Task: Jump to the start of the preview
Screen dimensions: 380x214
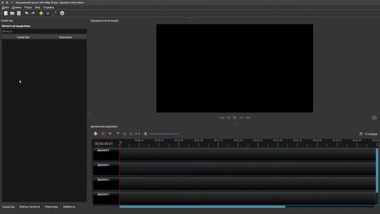Action: coord(221,118)
